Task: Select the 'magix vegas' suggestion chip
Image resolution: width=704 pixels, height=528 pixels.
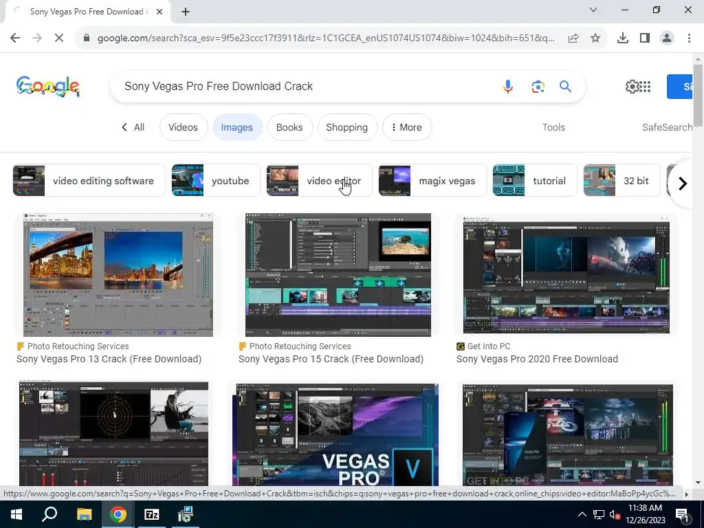Action: (432, 181)
